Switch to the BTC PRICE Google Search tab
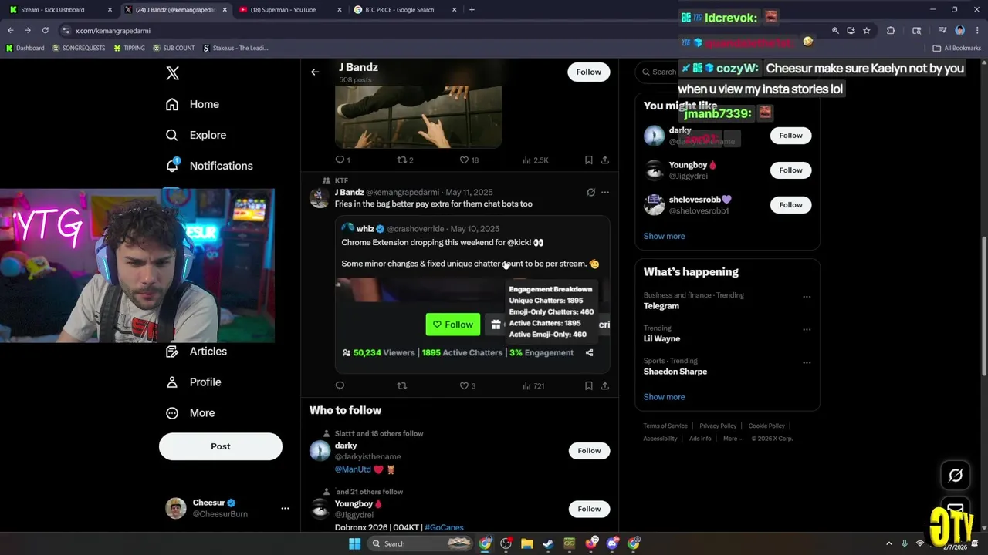 click(x=404, y=10)
